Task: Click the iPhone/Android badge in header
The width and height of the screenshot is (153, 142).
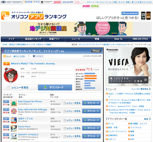Action: [x=130, y=13]
